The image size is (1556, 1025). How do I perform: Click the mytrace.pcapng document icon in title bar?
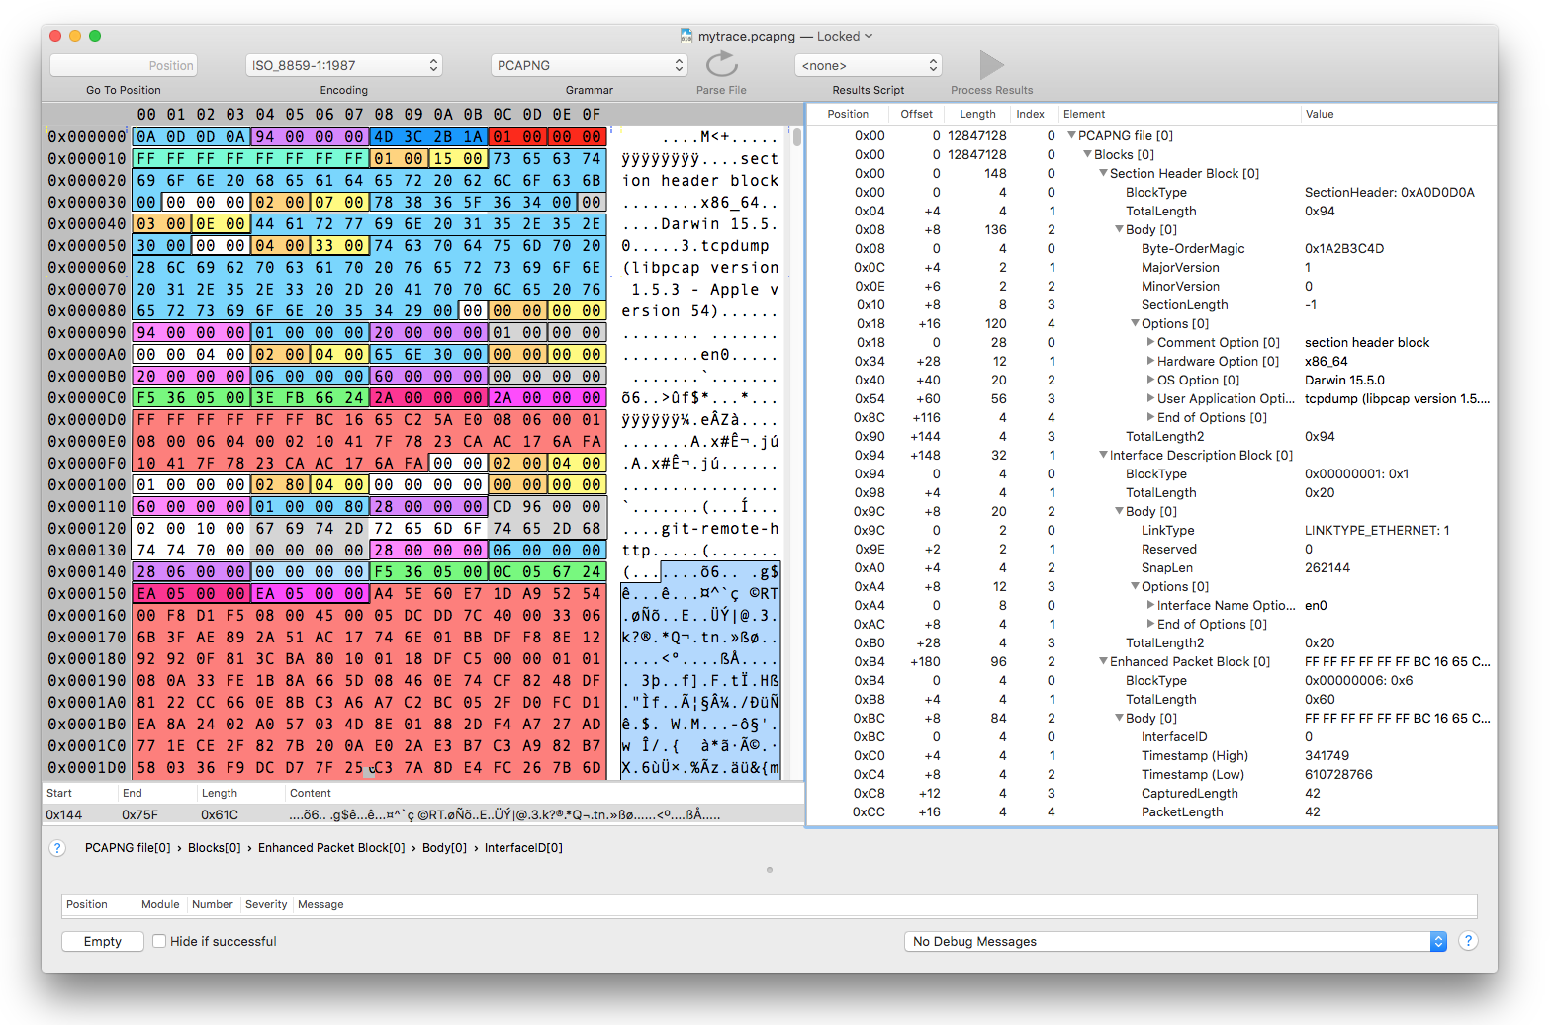[x=686, y=36]
